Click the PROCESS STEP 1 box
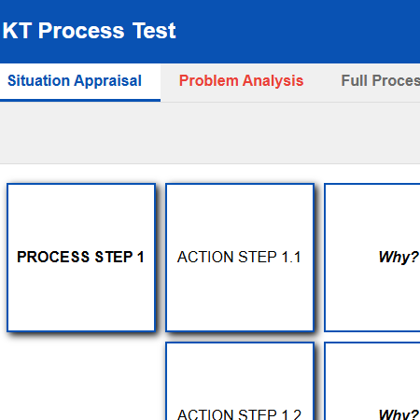The height and width of the screenshot is (420, 420). [x=81, y=258]
